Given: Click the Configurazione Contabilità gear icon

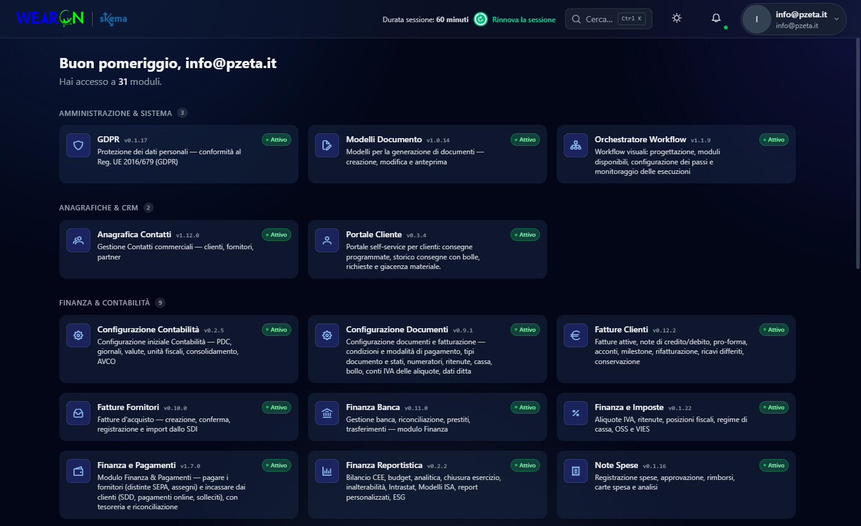Looking at the screenshot, I should point(78,335).
